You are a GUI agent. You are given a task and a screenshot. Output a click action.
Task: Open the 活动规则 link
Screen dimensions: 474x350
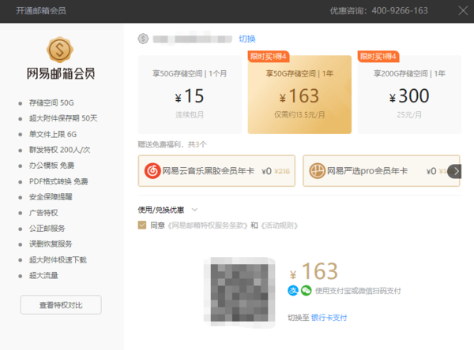point(280,225)
